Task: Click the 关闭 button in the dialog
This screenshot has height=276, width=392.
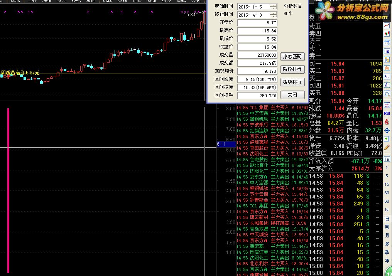Action: tap(292, 95)
